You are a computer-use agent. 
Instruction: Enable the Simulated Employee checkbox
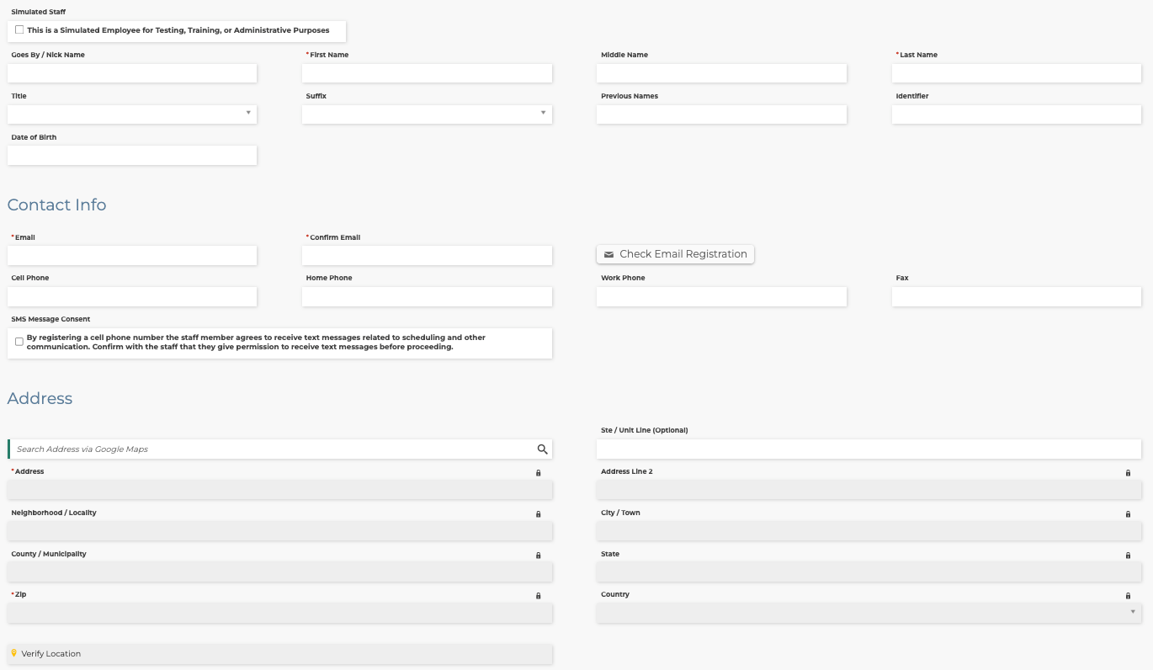tap(19, 30)
